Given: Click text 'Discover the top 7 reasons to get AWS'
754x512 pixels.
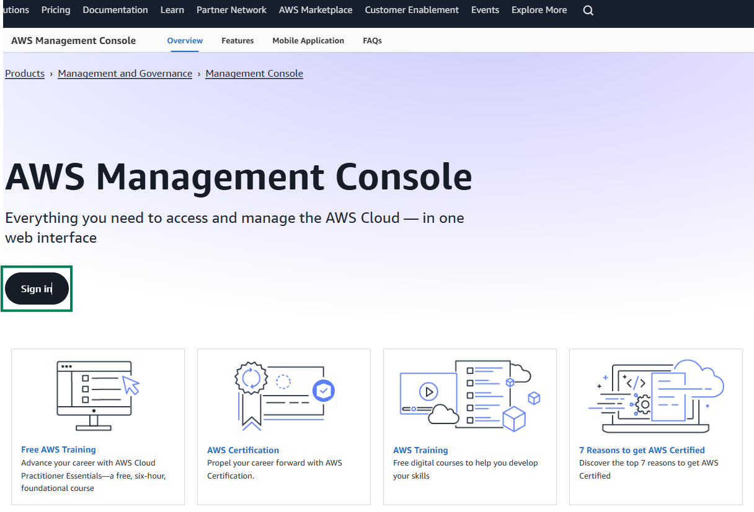Looking at the screenshot, I should pos(649,463).
